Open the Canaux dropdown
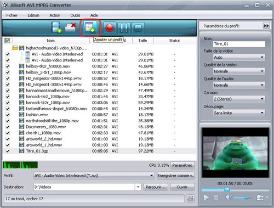Screen dimensions: 274x208 click(x=239, y=99)
